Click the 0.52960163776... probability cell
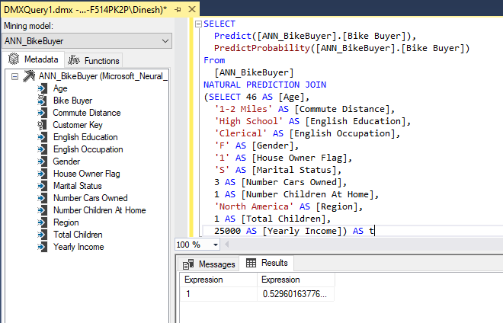 tap(296, 294)
